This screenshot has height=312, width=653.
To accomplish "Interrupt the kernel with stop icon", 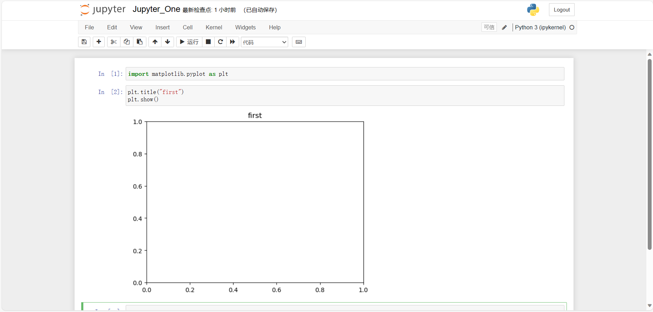I will tap(208, 42).
